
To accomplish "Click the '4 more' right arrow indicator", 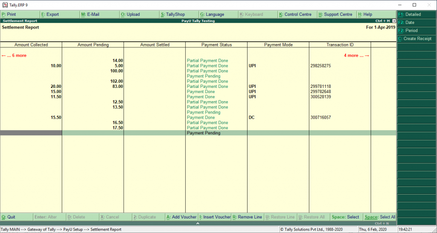I will (x=356, y=55).
